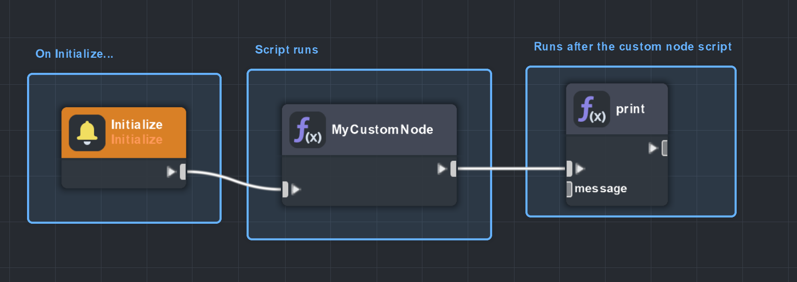The image size is (797, 282).
Task: Select the Initialize node by its white title
Action: coord(136,125)
